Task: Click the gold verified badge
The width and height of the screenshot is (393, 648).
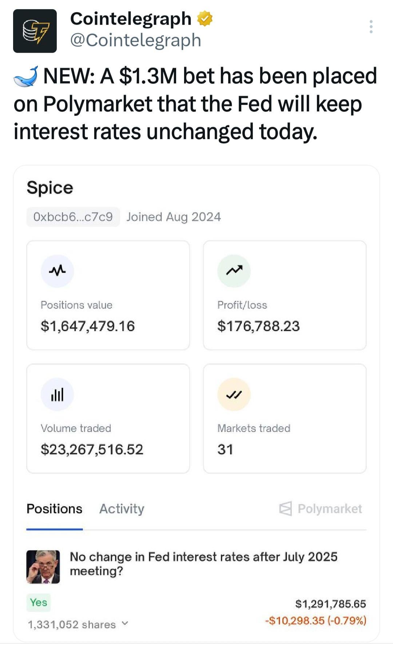Action: pyautogui.click(x=205, y=19)
